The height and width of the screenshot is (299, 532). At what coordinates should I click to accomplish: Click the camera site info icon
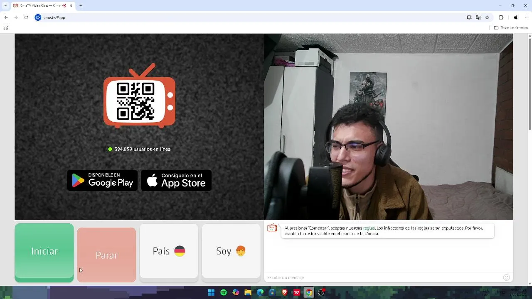tap(38, 17)
